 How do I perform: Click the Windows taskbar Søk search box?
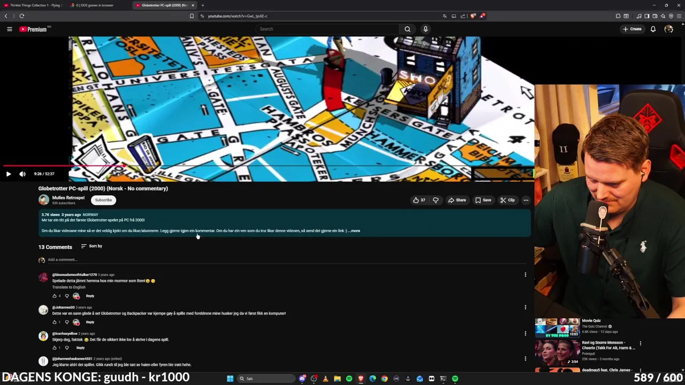coord(265,379)
